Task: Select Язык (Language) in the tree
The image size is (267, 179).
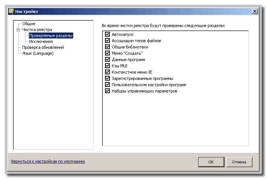Action: [38, 53]
